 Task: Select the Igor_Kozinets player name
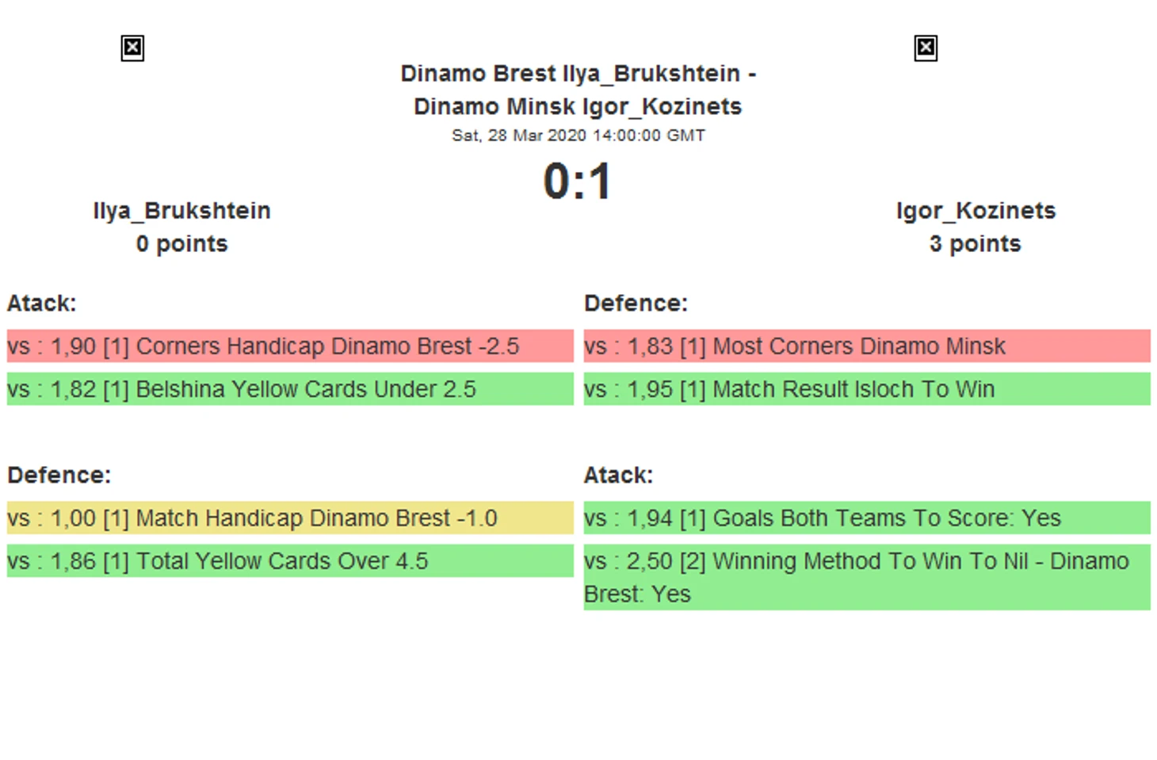coord(976,211)
